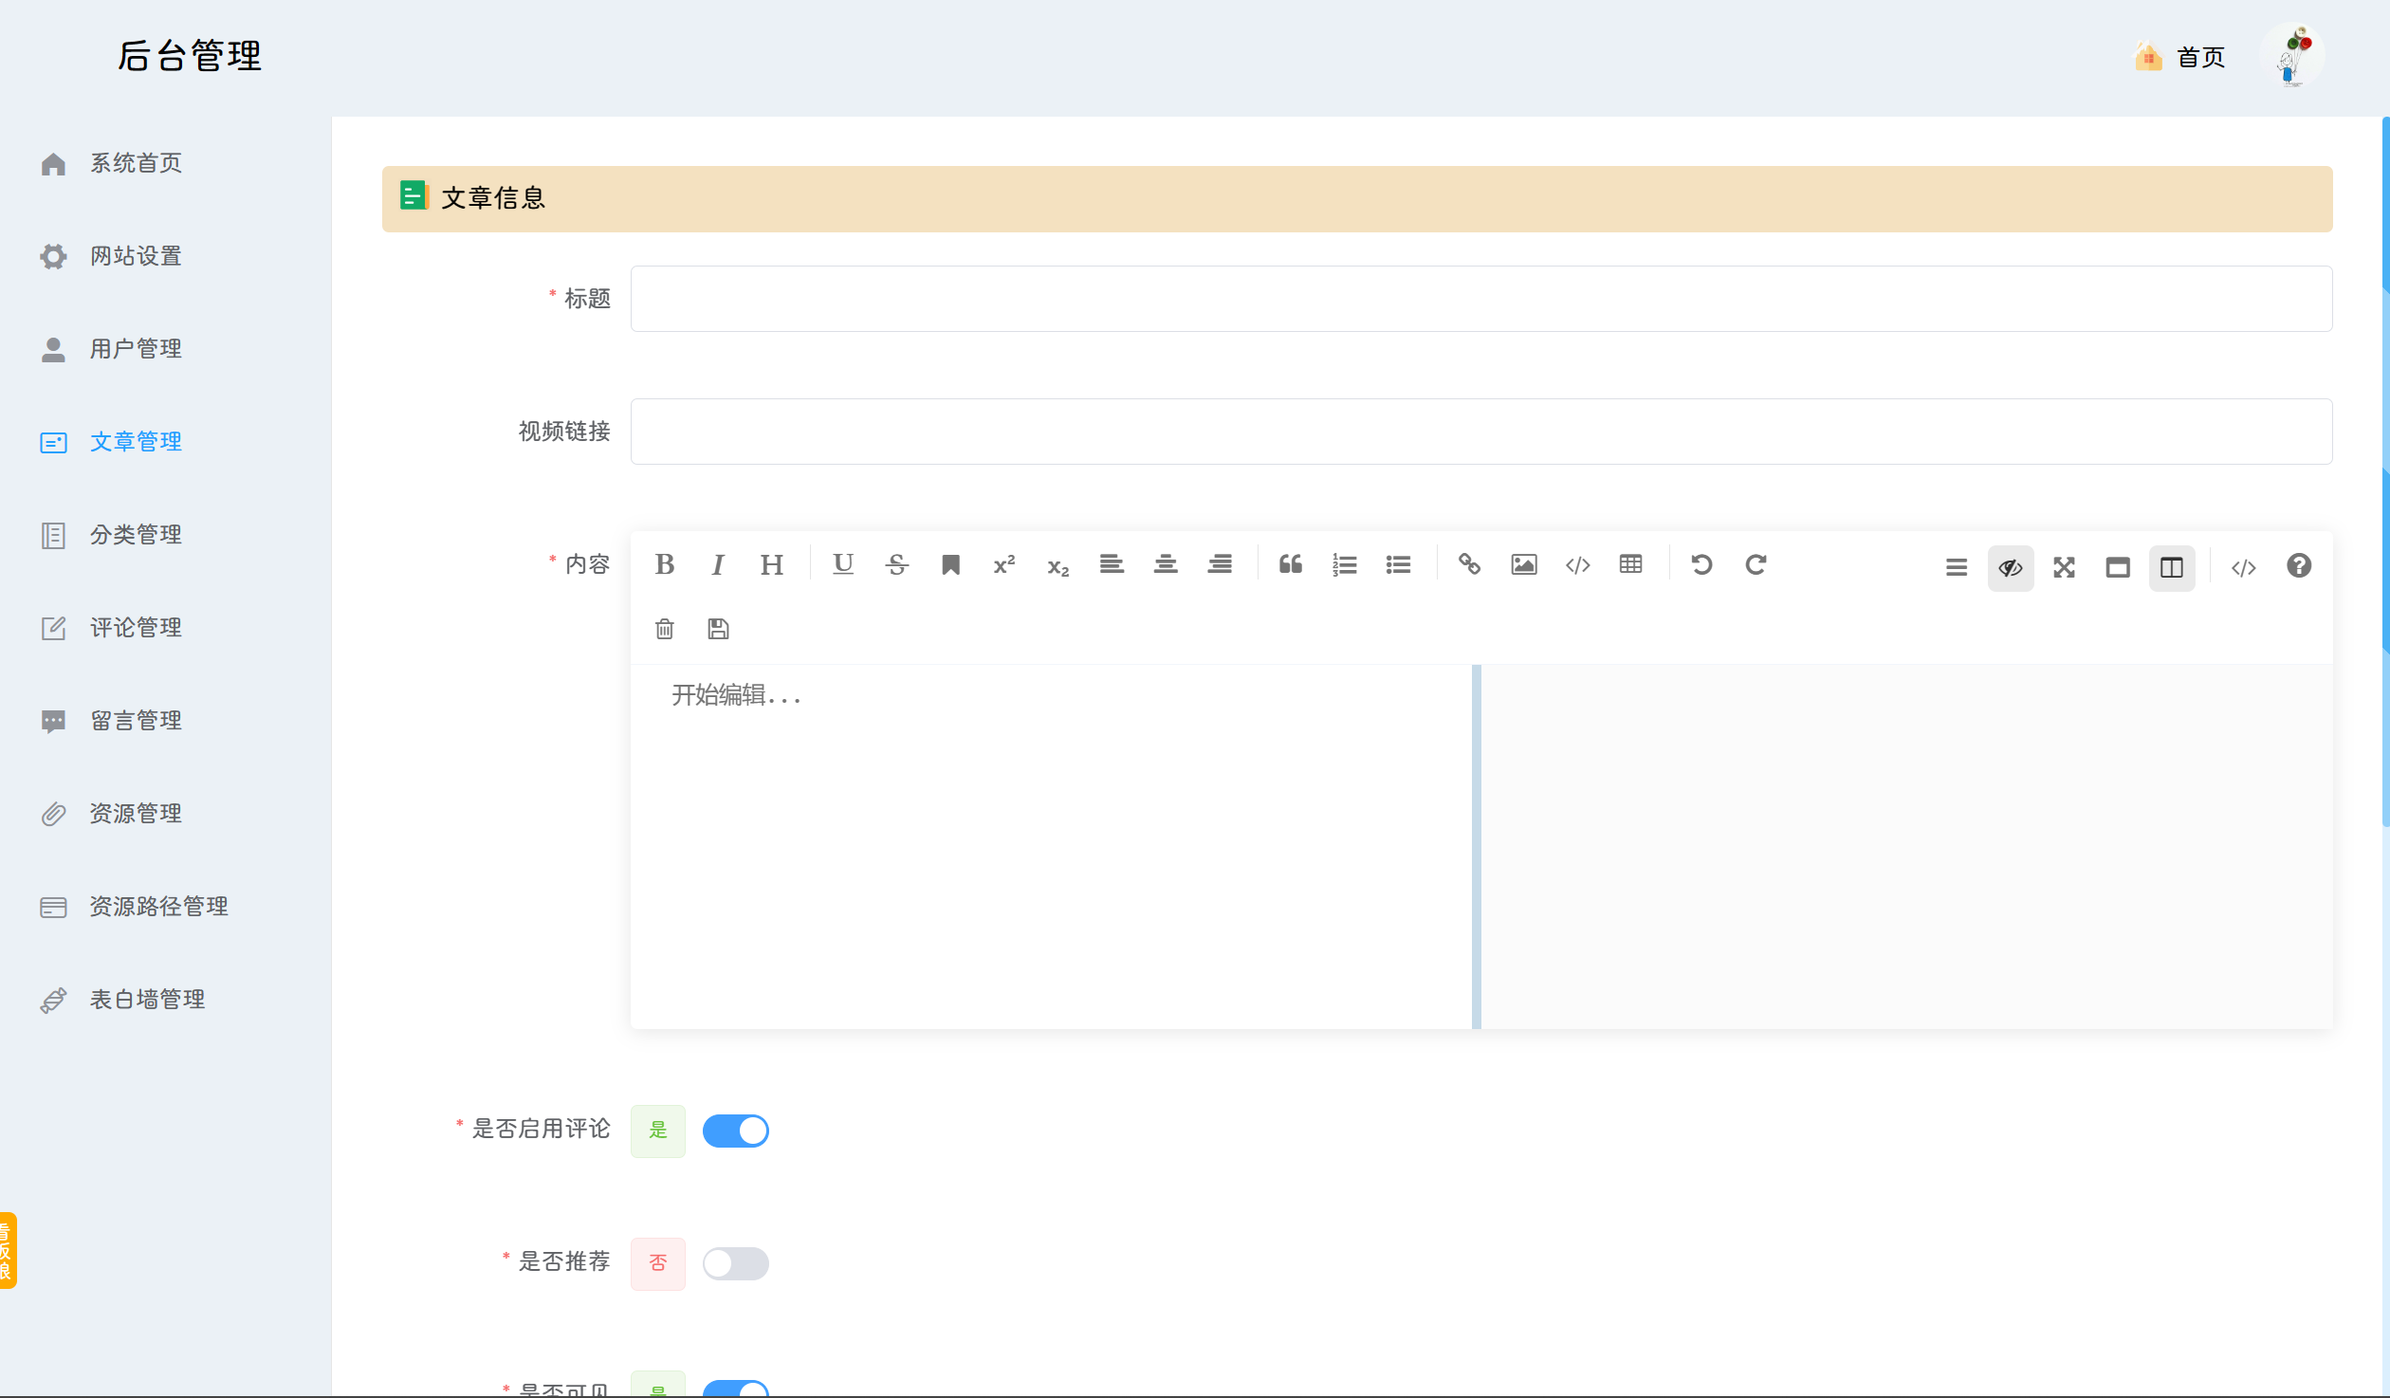Clear editor content with the trash icon
Screen dimensions: 2390x1398
point(664,629)
